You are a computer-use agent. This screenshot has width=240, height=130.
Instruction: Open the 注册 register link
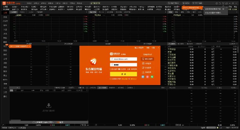129,69
